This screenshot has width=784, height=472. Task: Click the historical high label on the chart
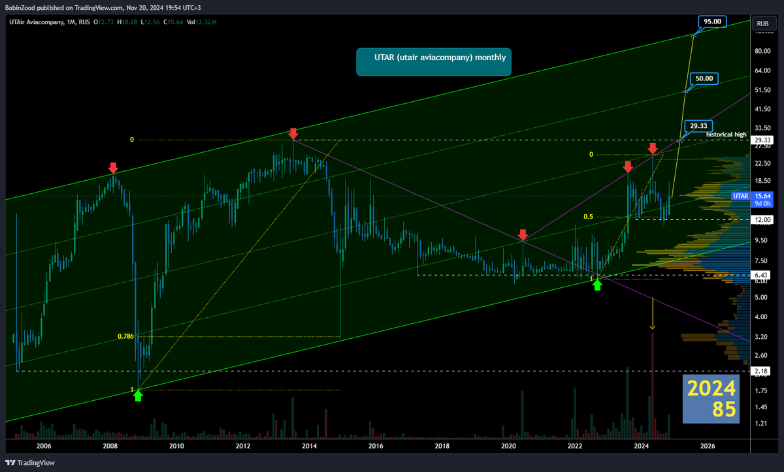pos(726,134)
